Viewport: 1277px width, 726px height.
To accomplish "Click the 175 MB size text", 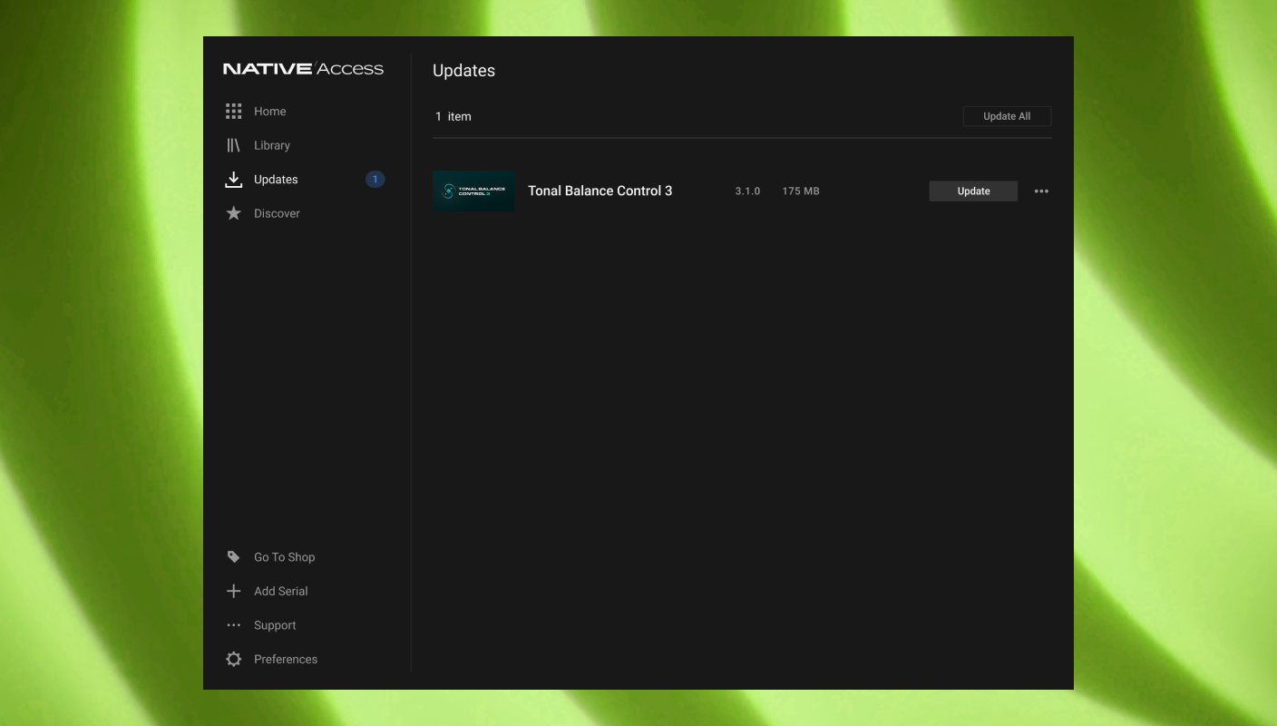I will tap(801, 191).
